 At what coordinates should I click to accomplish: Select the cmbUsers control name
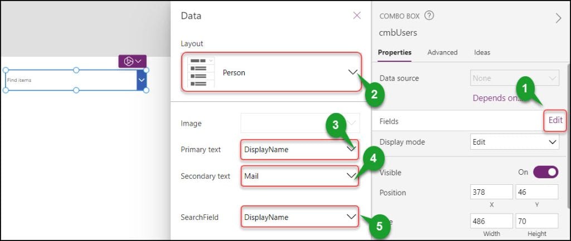coord(398,33)
